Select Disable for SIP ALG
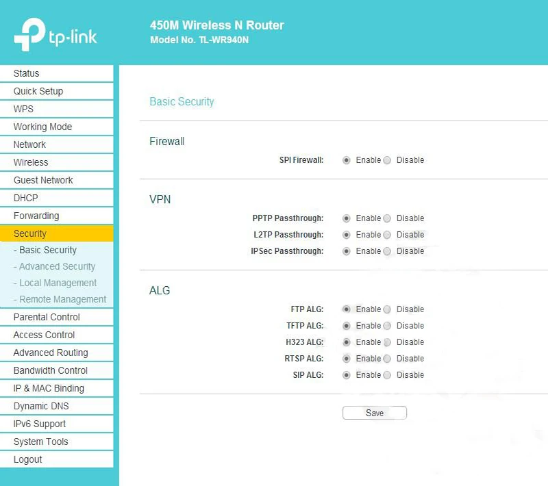This screenshot has width=548, height=486. (387, 375)
